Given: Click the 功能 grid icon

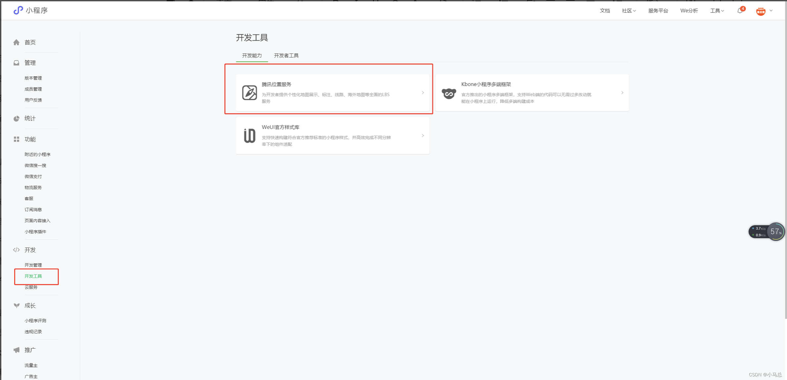Looking at the screenshot, I should click(x=16, y=139).
